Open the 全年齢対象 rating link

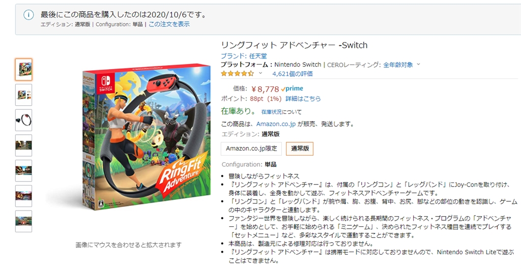(x=398, y=65)
